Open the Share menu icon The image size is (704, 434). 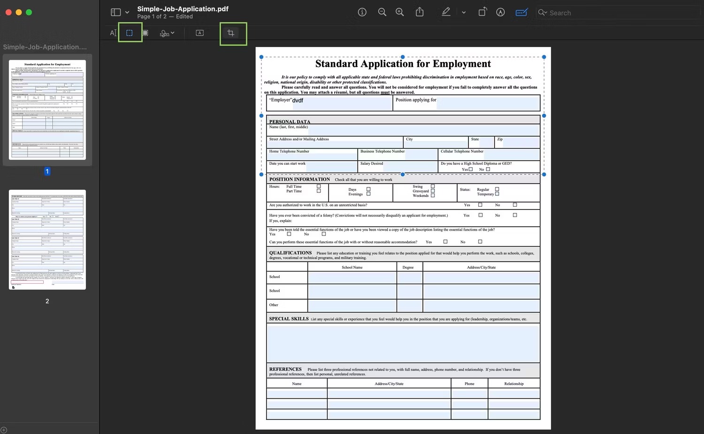[420, 12]
